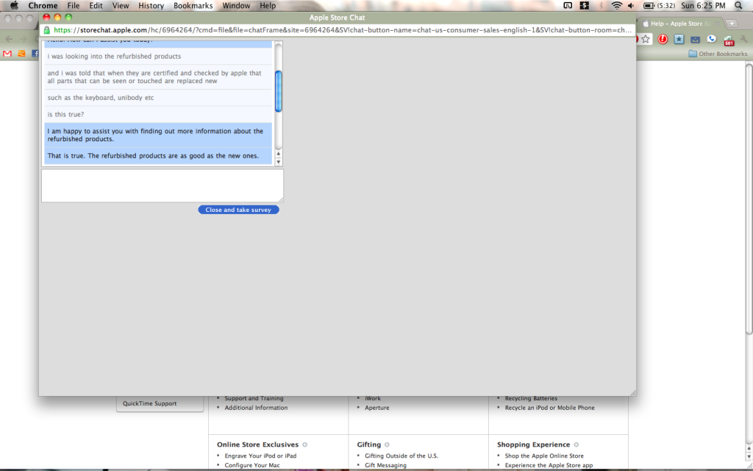
Task: Click the blue mail envelope extension icon
Action: pos(695,40)
